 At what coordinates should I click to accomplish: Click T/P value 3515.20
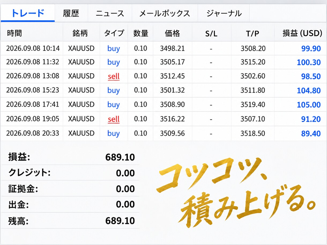[253, 62]
